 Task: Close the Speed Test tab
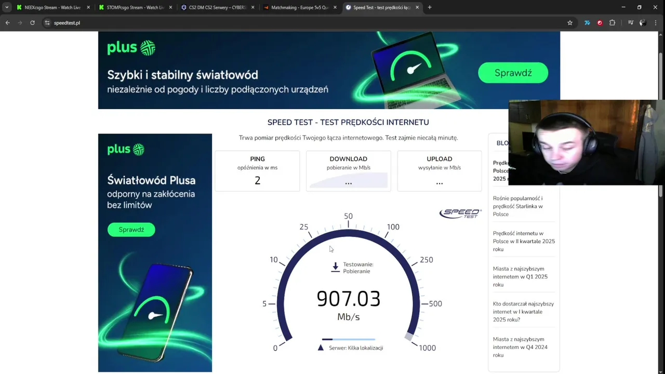tap(417, 7)
